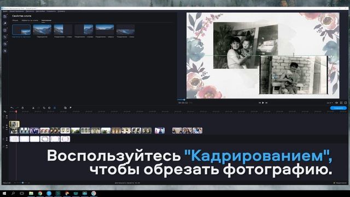Screen dimensions: 350x197
Task: Open the Titles tab in left sidebar
Action: (5, 37)
